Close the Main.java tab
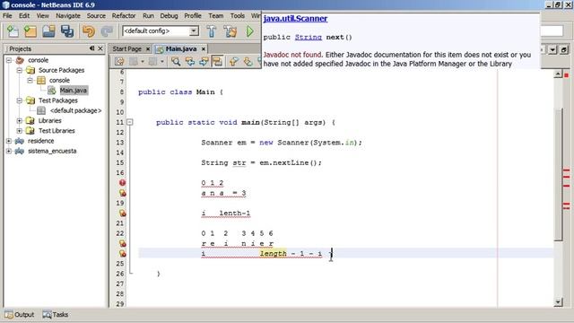Viewport: 574px width, 323px height. (x=204, y=48)
